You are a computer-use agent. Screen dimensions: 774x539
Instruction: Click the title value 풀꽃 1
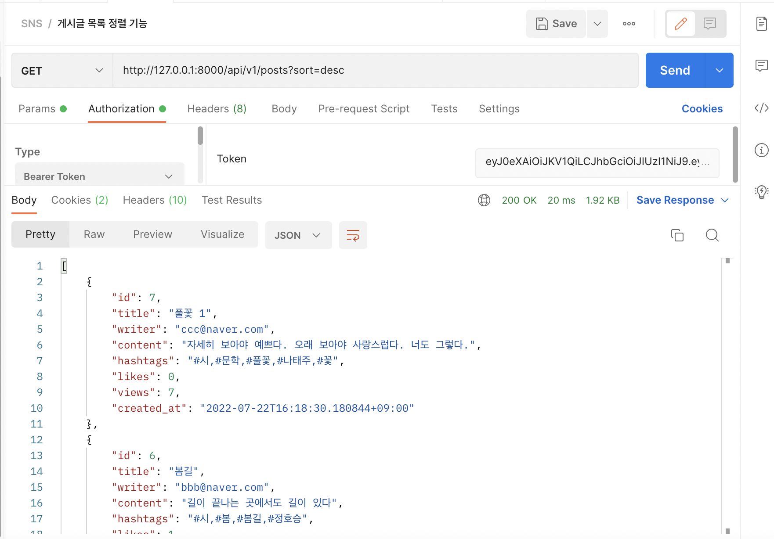190,313
